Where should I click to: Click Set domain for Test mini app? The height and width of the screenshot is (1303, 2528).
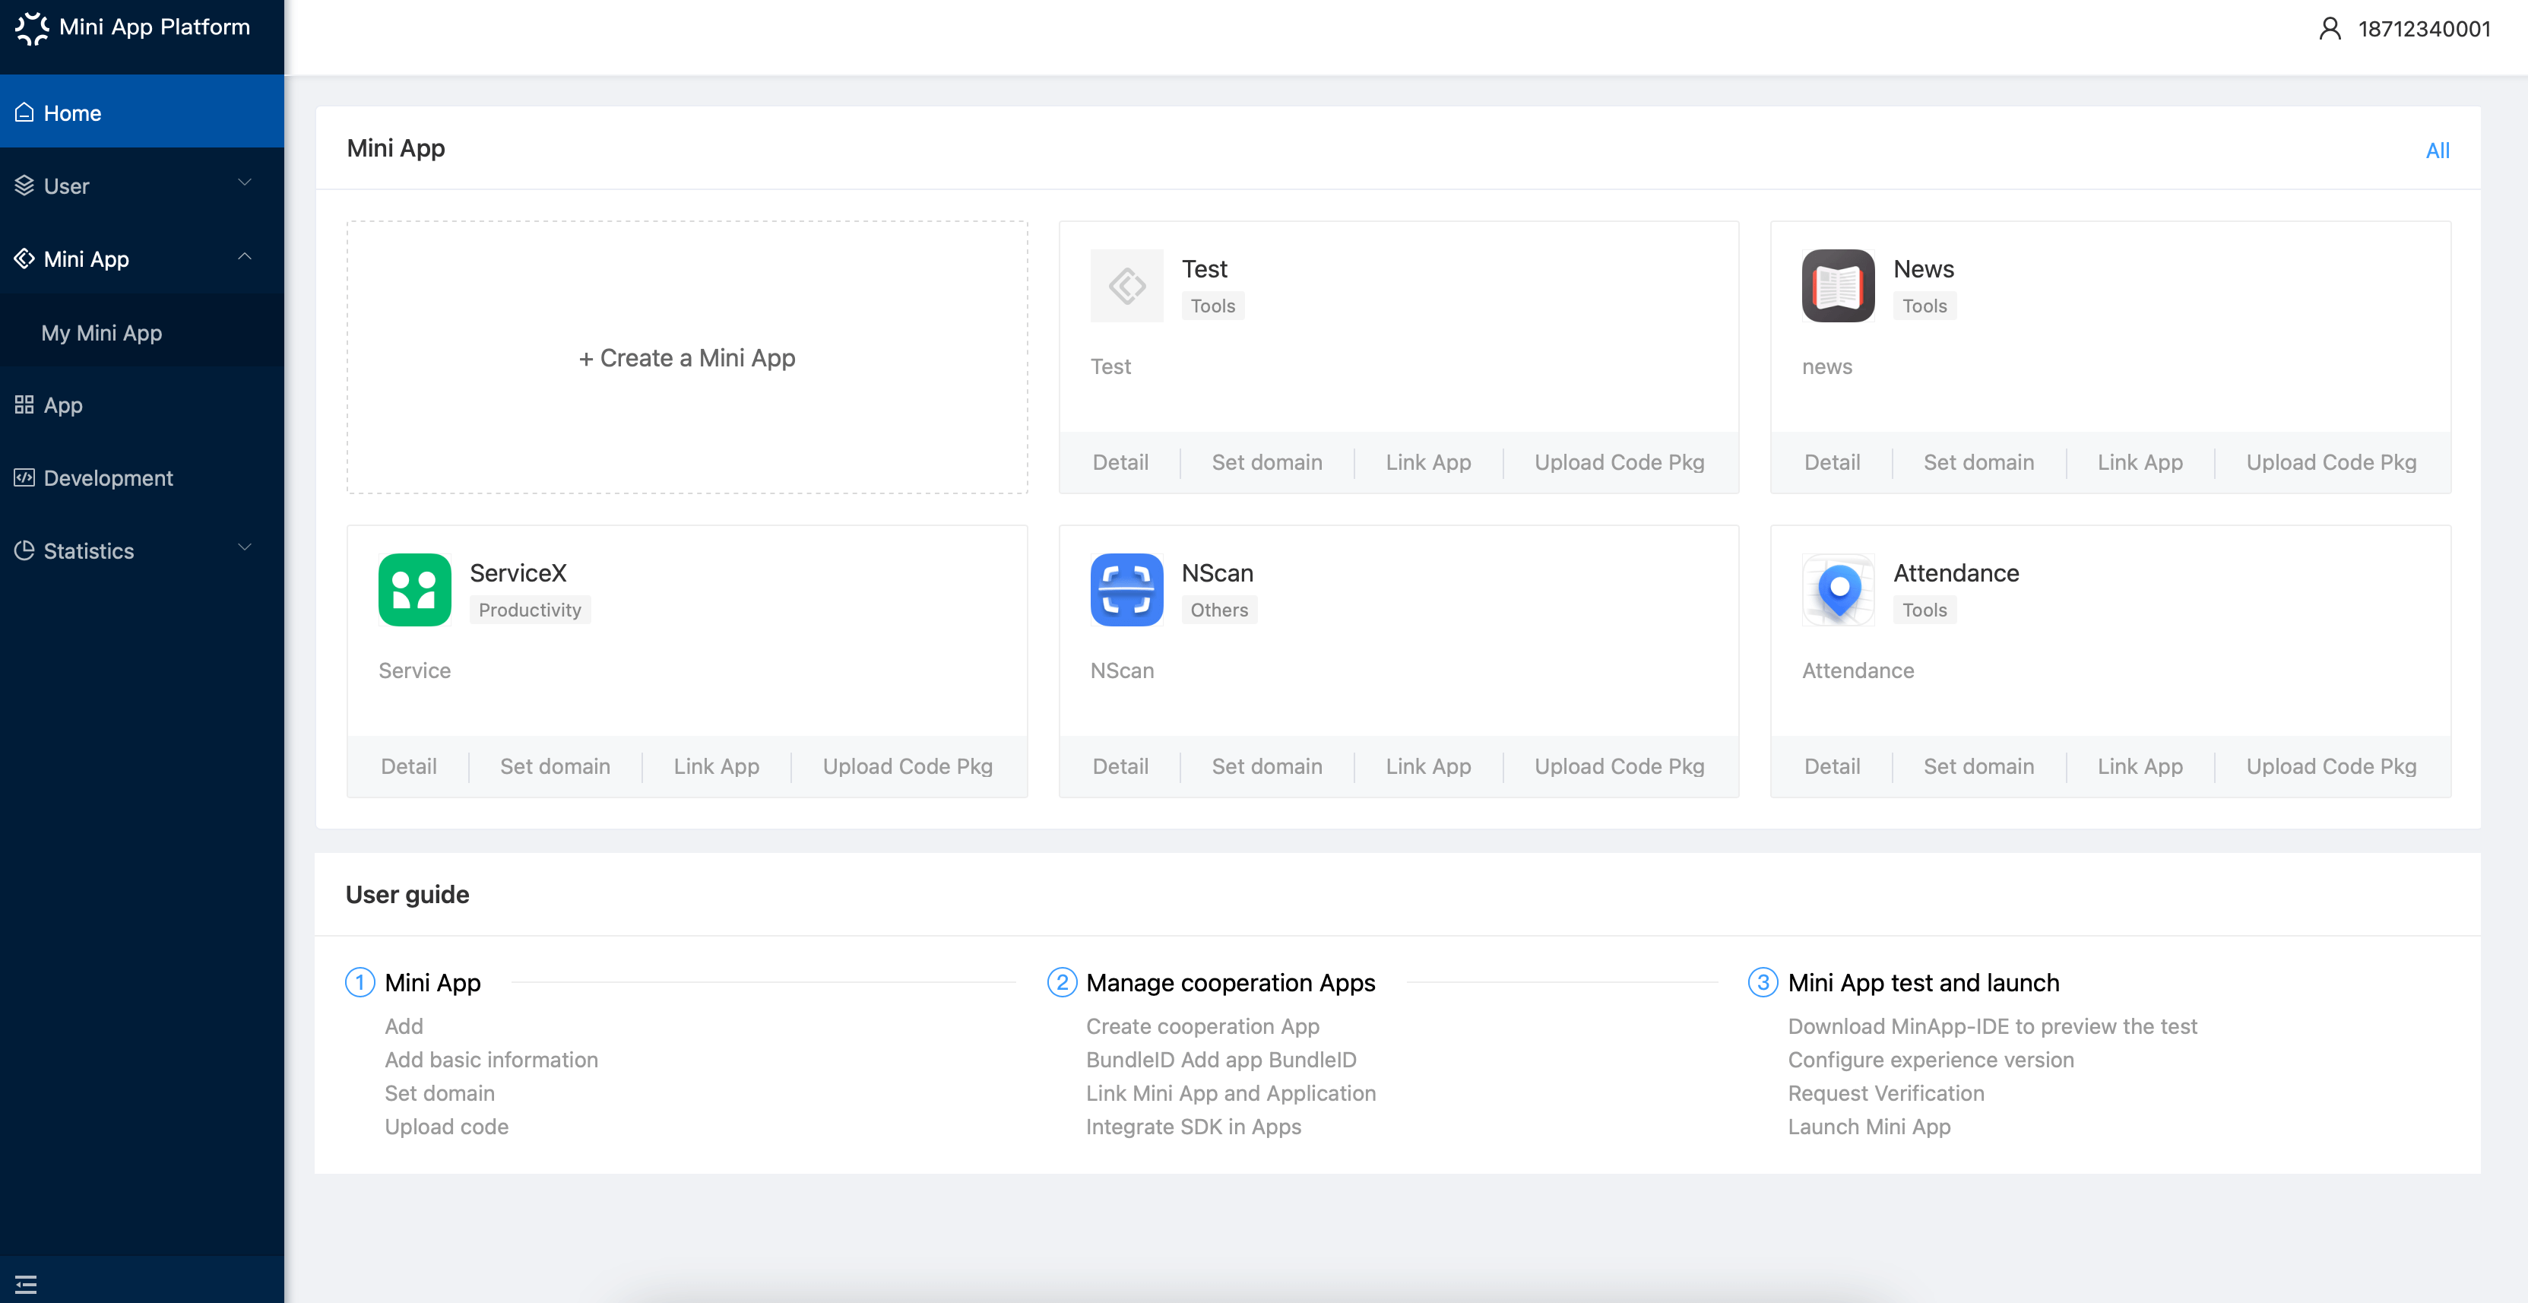[x=1267, y=462]
